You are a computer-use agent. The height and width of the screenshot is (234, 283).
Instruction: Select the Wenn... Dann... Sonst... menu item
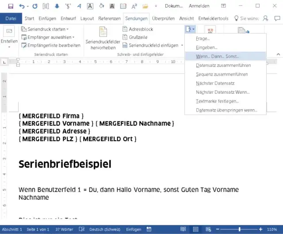pyautogui.click(x=225, y=56)
